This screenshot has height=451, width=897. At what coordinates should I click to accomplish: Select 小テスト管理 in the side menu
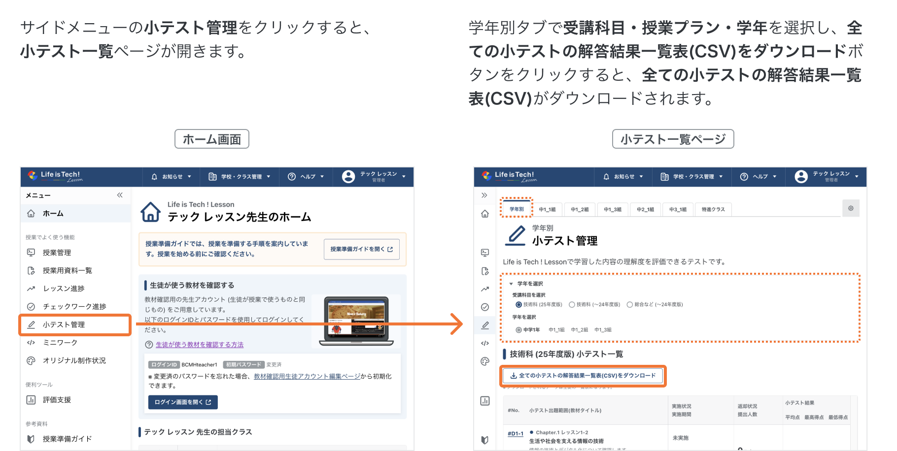[x=75, y=325]
